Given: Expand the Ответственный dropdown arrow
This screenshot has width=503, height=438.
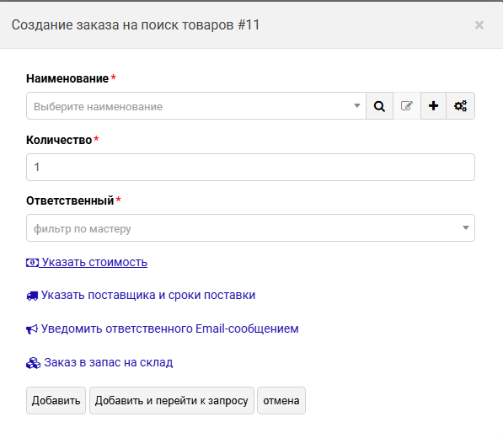Looking at the screenshot, I should point(466,227).
